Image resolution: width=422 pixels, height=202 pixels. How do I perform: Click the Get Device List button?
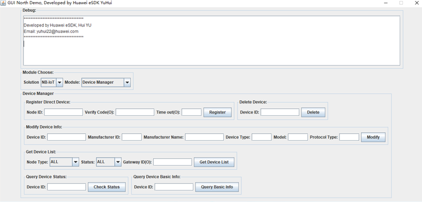tap(214, 162)
